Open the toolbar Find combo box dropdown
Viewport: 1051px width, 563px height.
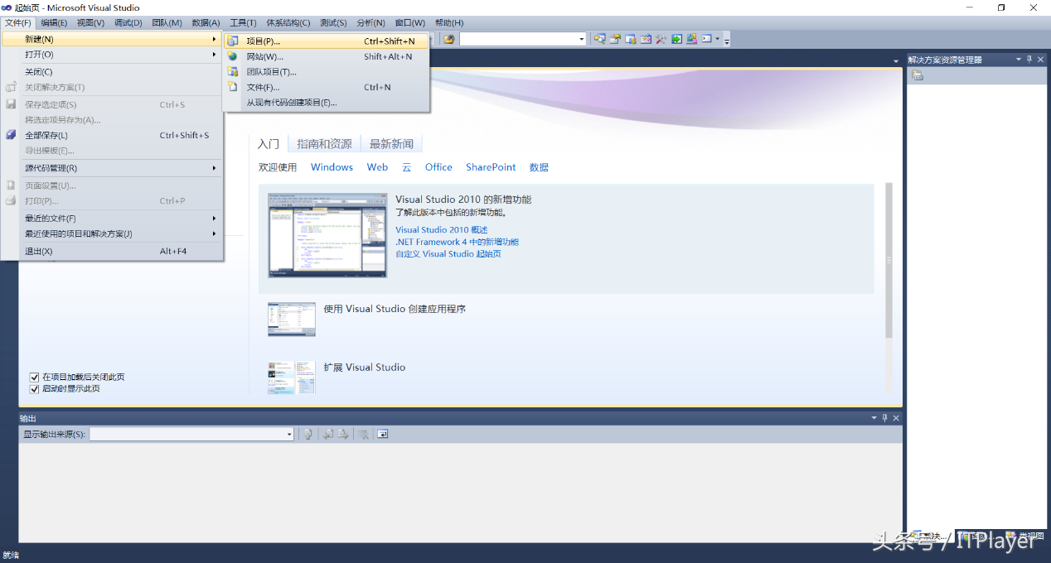(581, 39)
